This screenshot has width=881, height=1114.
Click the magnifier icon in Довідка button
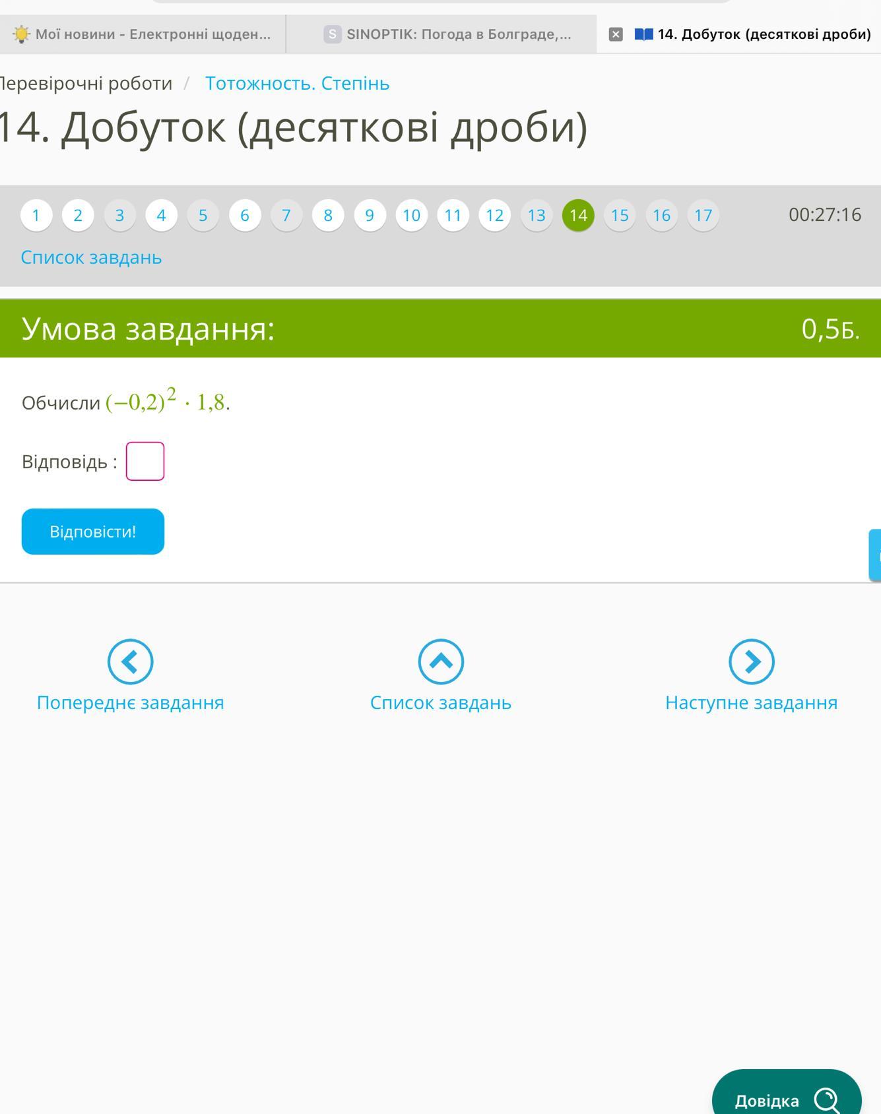click(x=826, y=1099)
